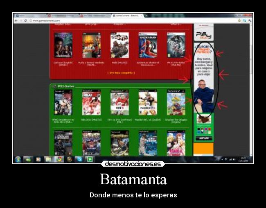This screenshot has height=208, width=266.
Task: Click the orange ad banner below the green box
Action: tap(203, 148)
